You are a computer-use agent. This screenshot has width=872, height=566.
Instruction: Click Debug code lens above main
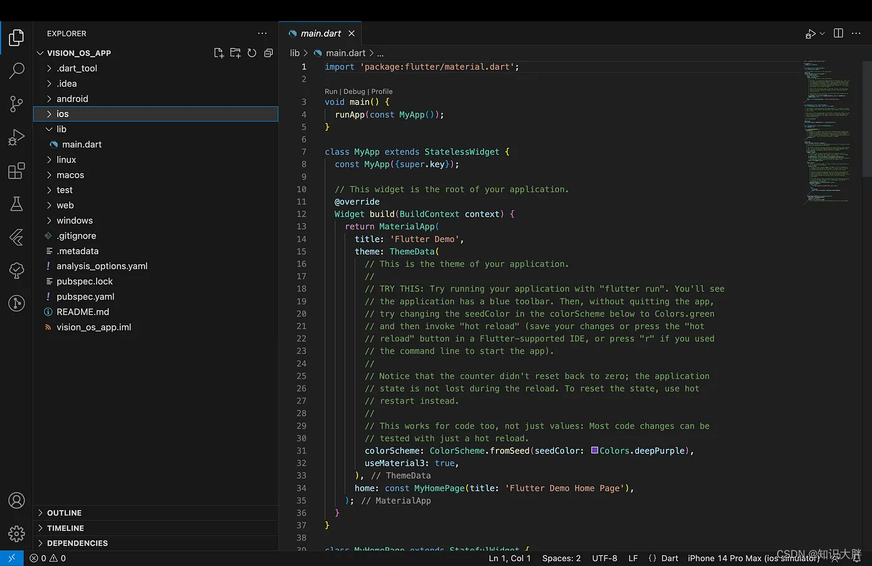pyautogui.click(x=354, y=92)
